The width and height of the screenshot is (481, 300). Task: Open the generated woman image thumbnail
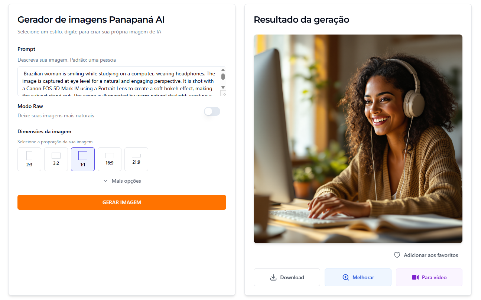pyautogui.click(x=358, y=139)
